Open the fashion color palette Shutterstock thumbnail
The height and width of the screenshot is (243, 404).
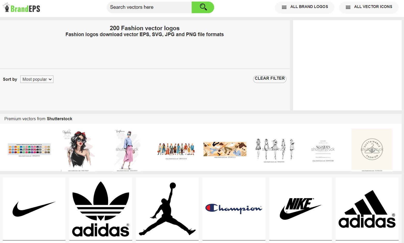pos(29,150)
